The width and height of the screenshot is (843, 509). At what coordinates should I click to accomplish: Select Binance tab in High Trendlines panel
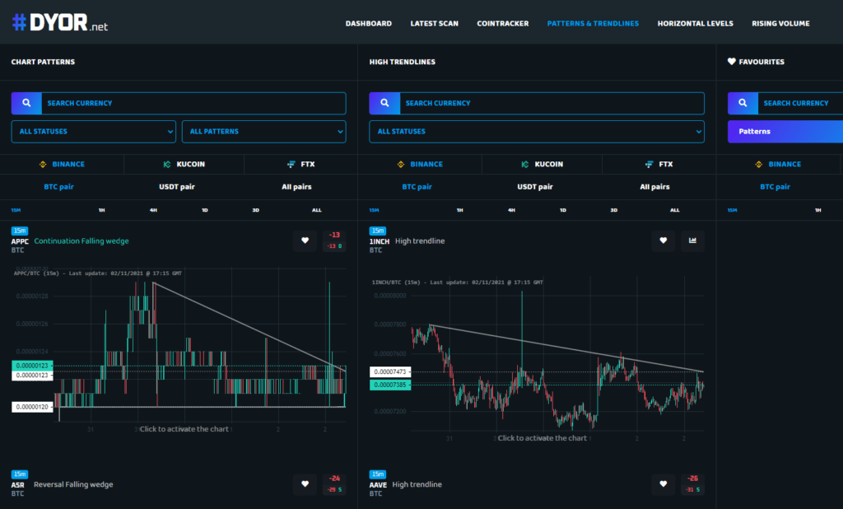pyautogui.click(x=420, y=164)
